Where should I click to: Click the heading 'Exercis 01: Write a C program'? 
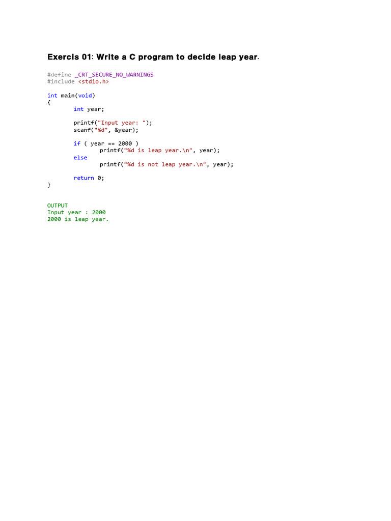click(153, 57)
